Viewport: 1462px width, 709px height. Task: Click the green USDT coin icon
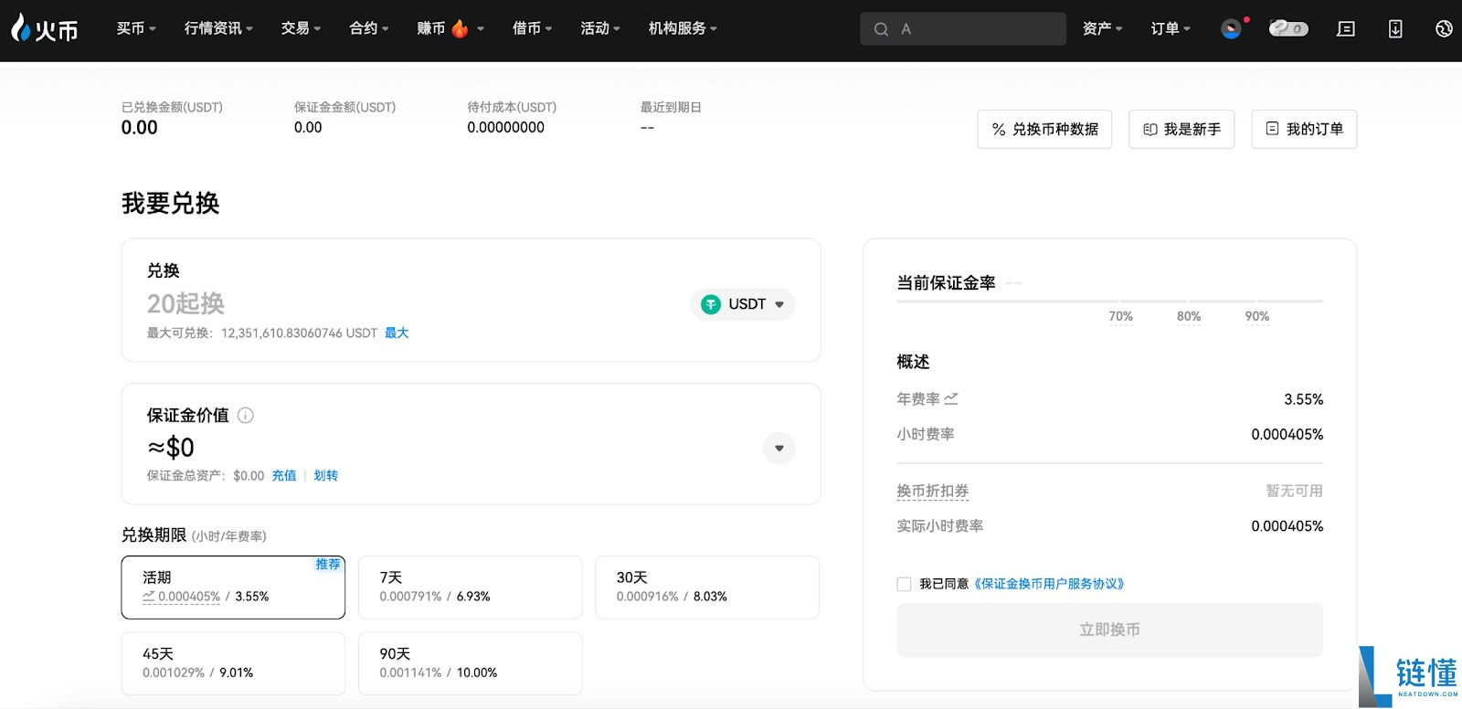[x=711, y=304]
